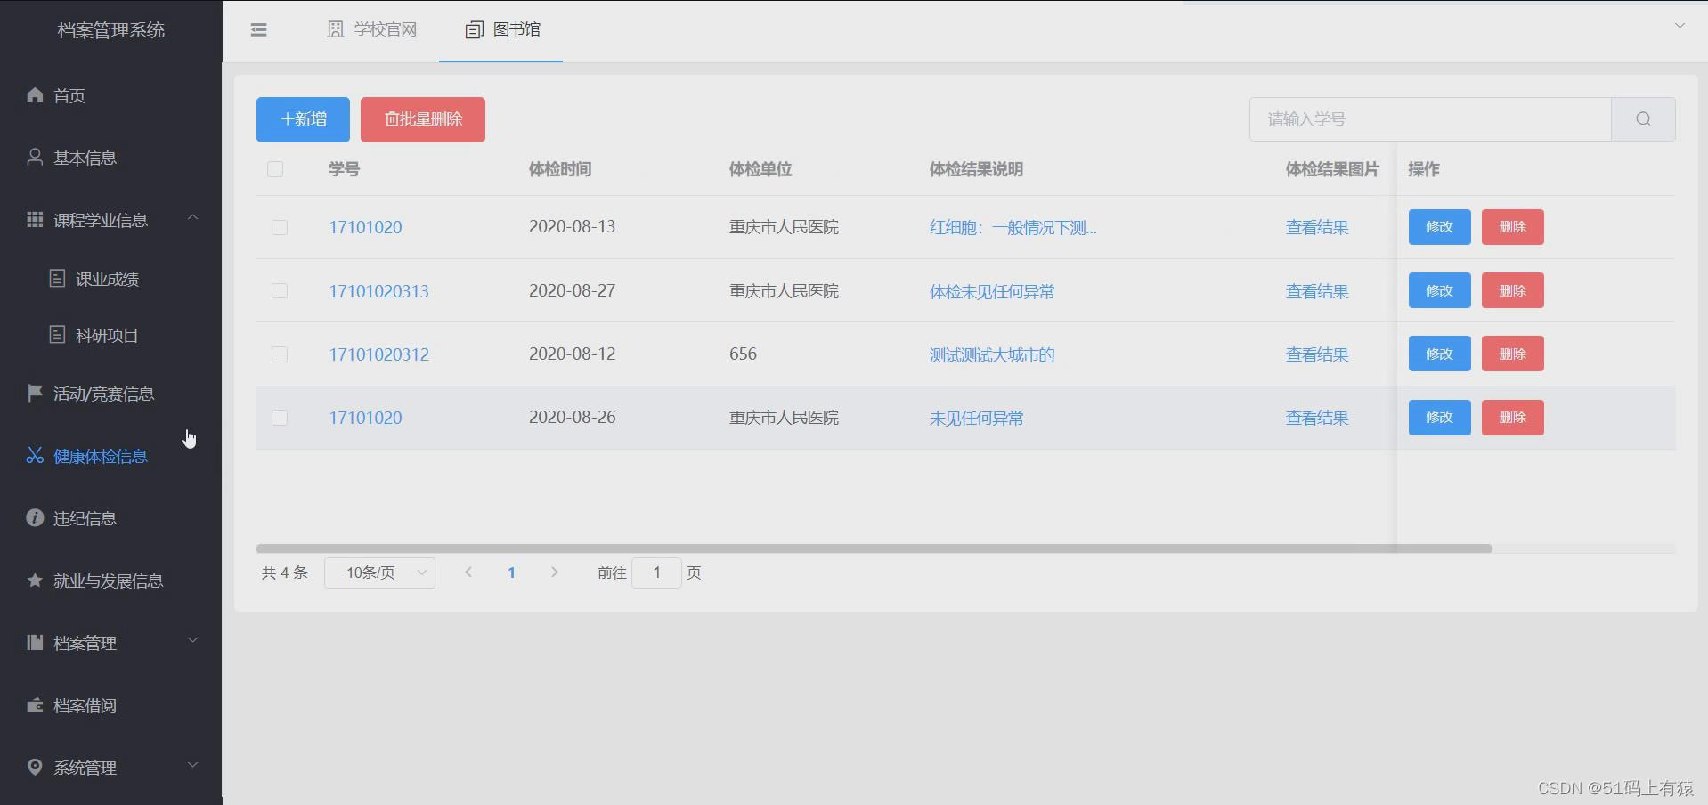
Task: Open 首页 in the sidebar
Action: tap(110, 95)
